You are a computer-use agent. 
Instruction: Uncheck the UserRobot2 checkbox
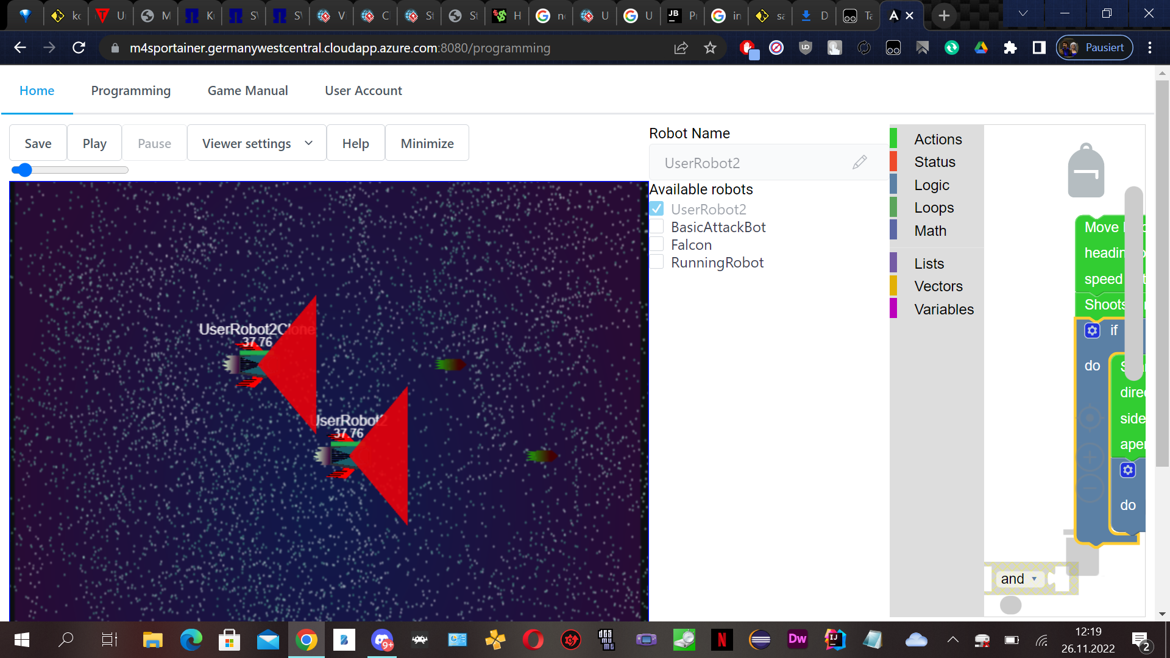tap(657, 209)
